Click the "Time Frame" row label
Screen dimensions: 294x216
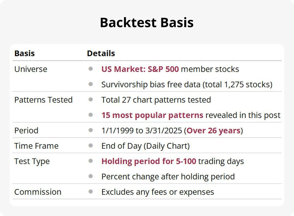click(36, 146)
